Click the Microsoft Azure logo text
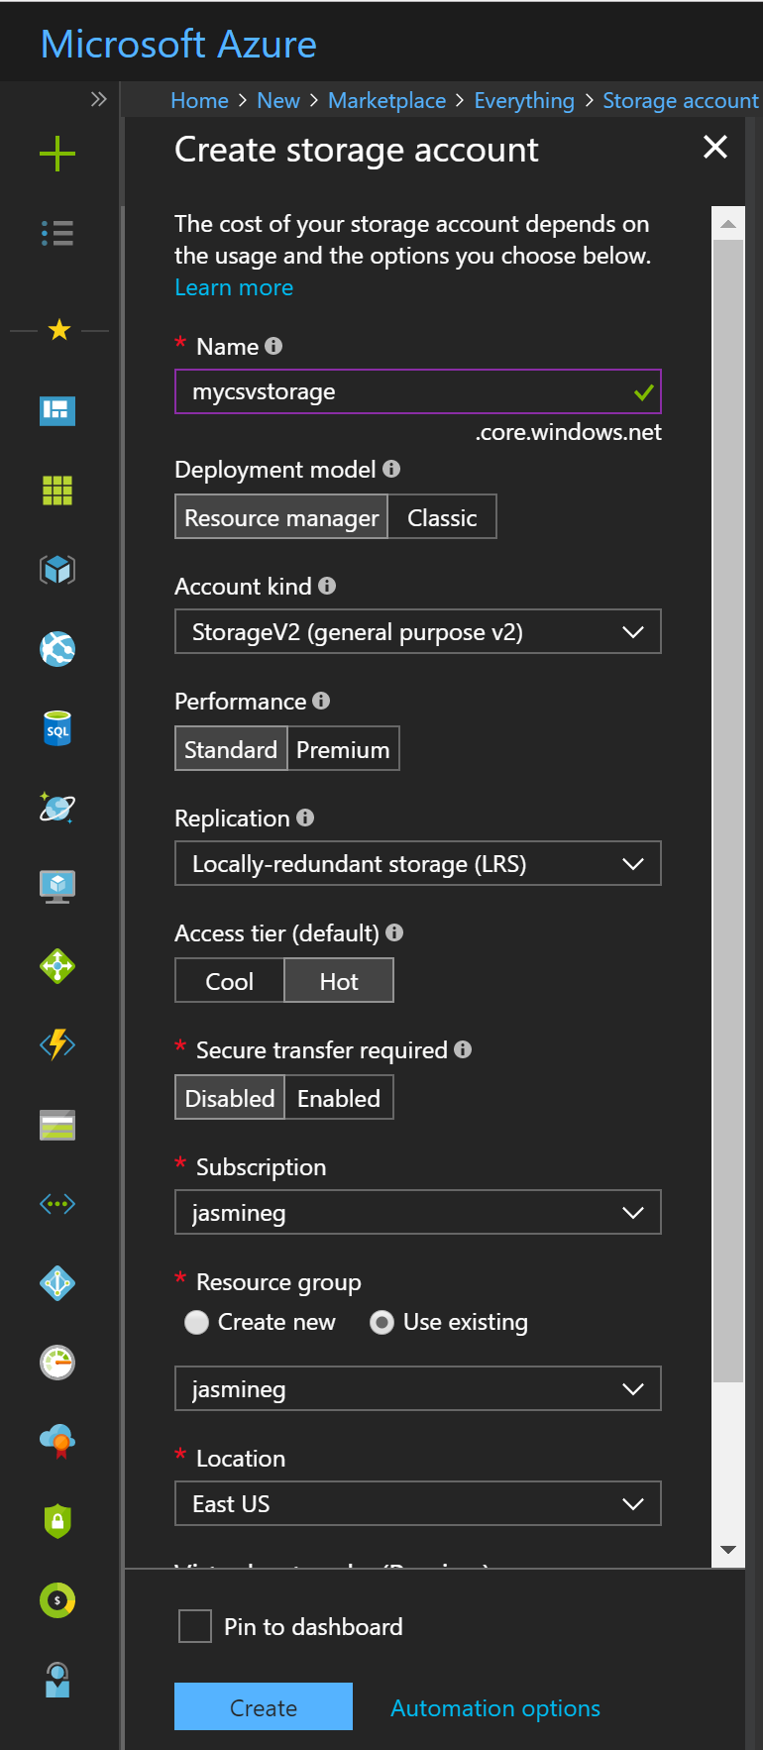 (x=178, y=45)
